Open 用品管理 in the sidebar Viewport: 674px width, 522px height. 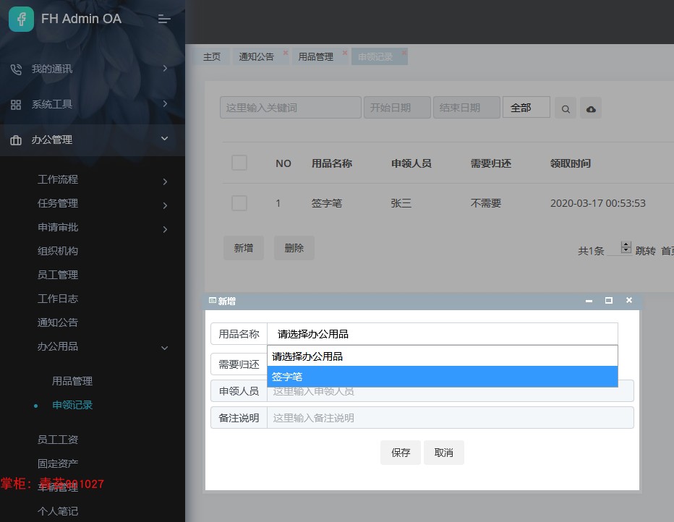(72, 381)
